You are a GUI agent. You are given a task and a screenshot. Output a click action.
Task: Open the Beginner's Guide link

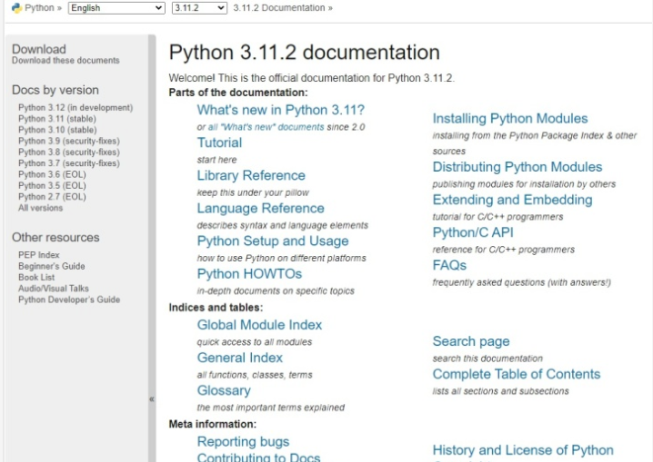pos(52,266)
